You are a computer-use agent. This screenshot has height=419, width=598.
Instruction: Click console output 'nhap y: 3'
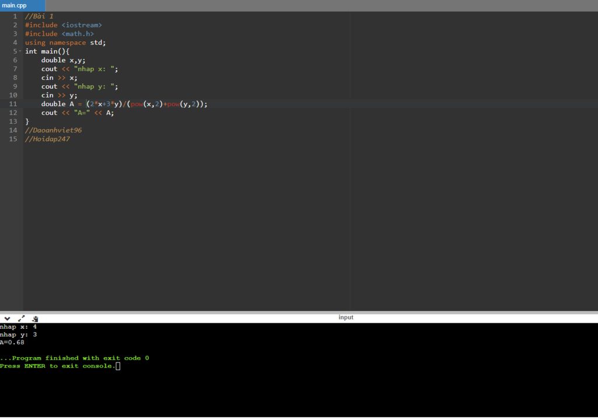[18, 334]
